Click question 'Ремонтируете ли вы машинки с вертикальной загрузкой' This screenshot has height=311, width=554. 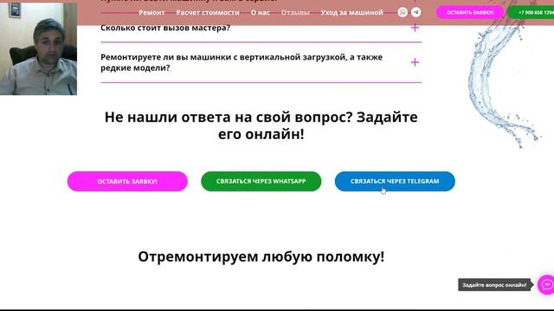coord(242,62)
